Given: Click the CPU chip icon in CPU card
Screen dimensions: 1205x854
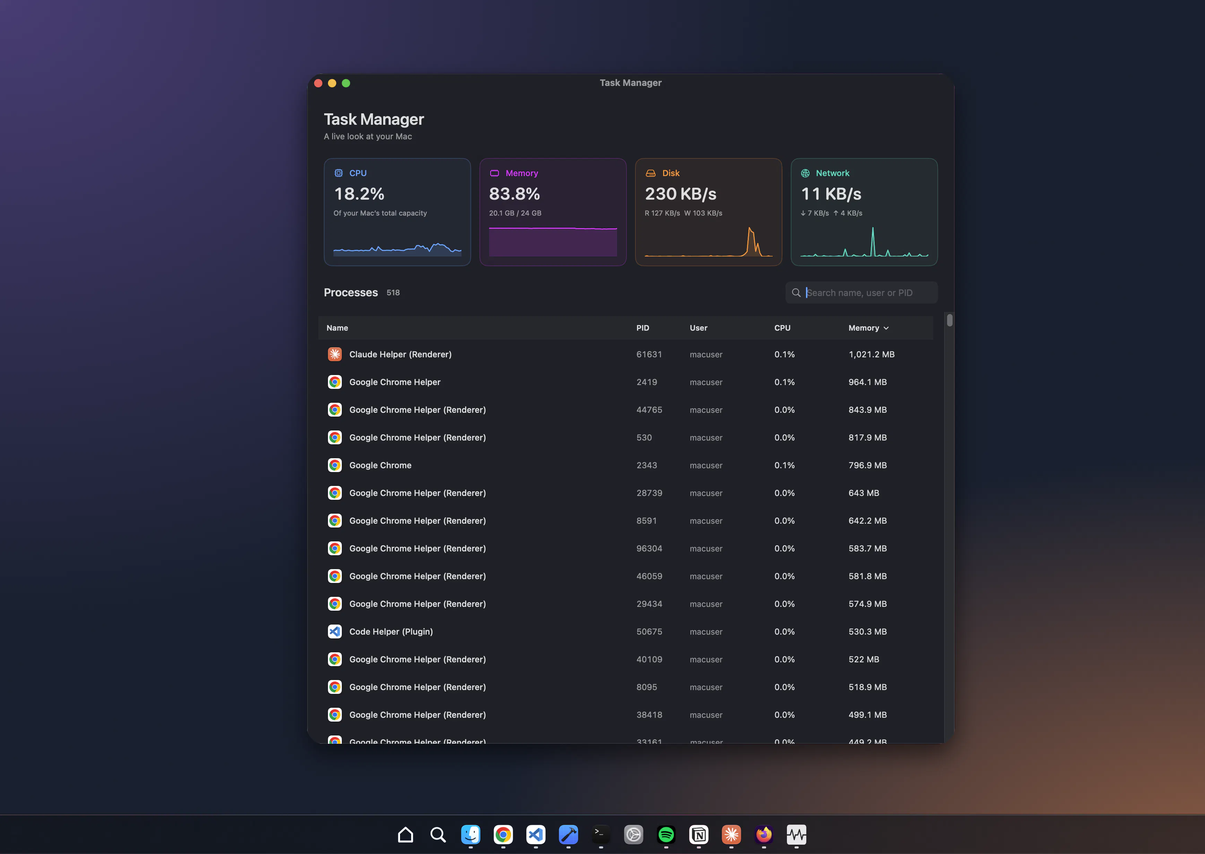Looking at the screenshot, I should click(x=339, y=173).
